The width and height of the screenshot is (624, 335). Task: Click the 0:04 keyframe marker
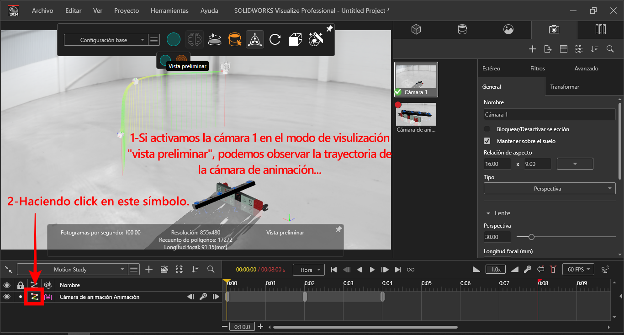tap(382, 297)
